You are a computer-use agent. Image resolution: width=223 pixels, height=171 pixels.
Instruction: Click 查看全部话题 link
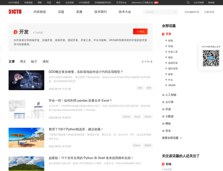tap(170, 138)
